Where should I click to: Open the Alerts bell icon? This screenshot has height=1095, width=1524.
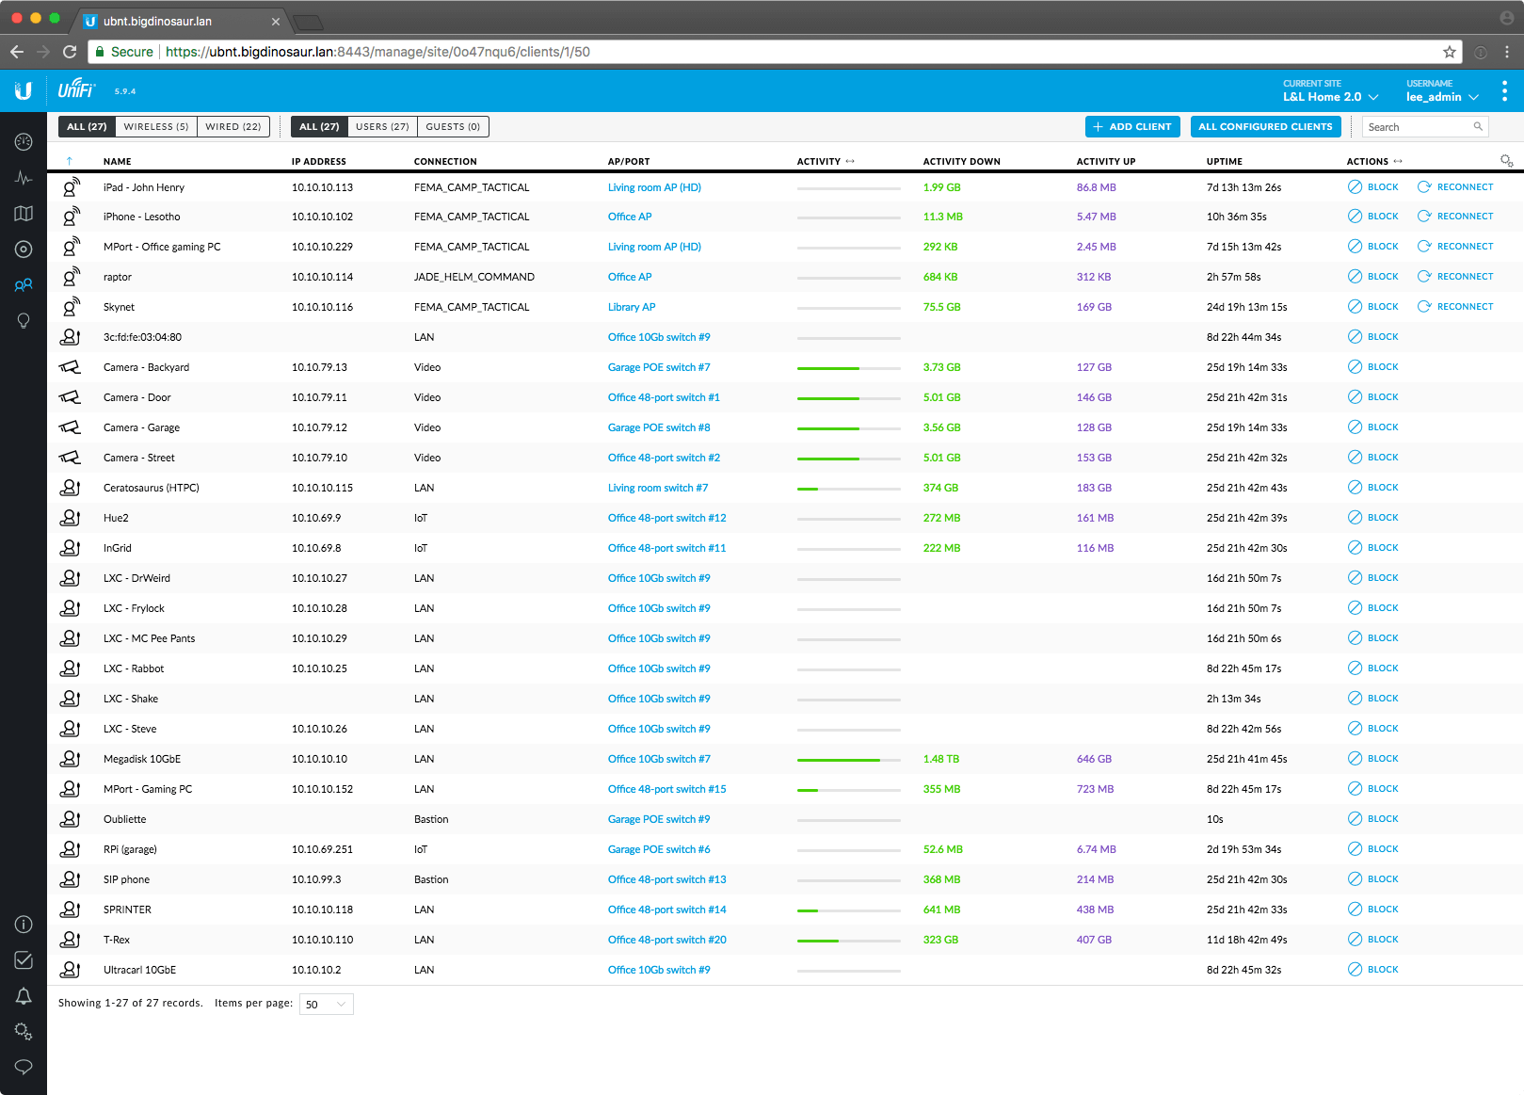pos(24,996)
